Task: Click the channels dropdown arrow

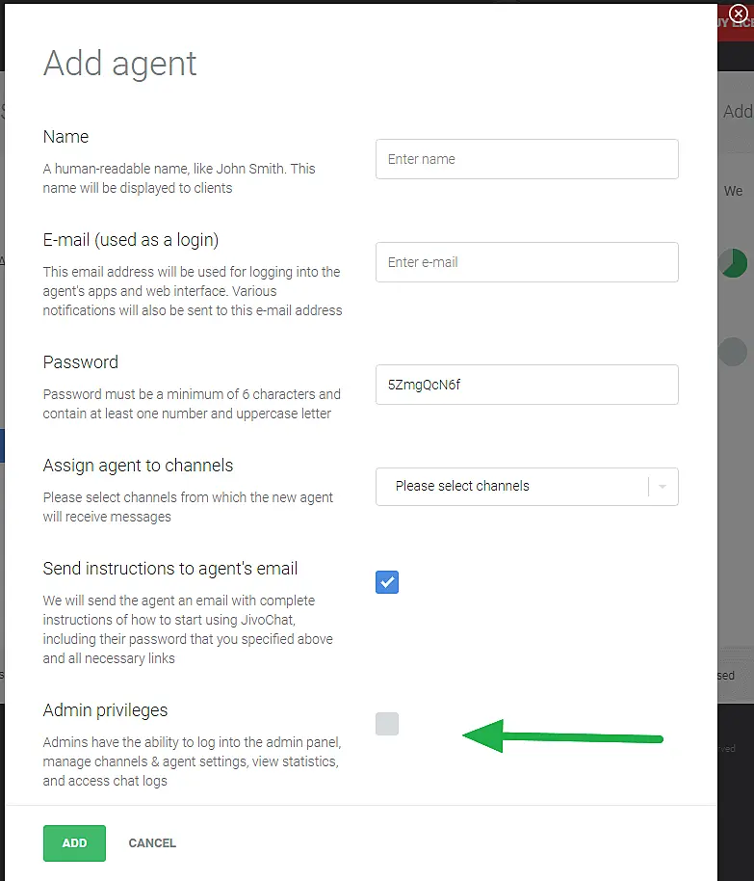Action: (x=663, y=487)
